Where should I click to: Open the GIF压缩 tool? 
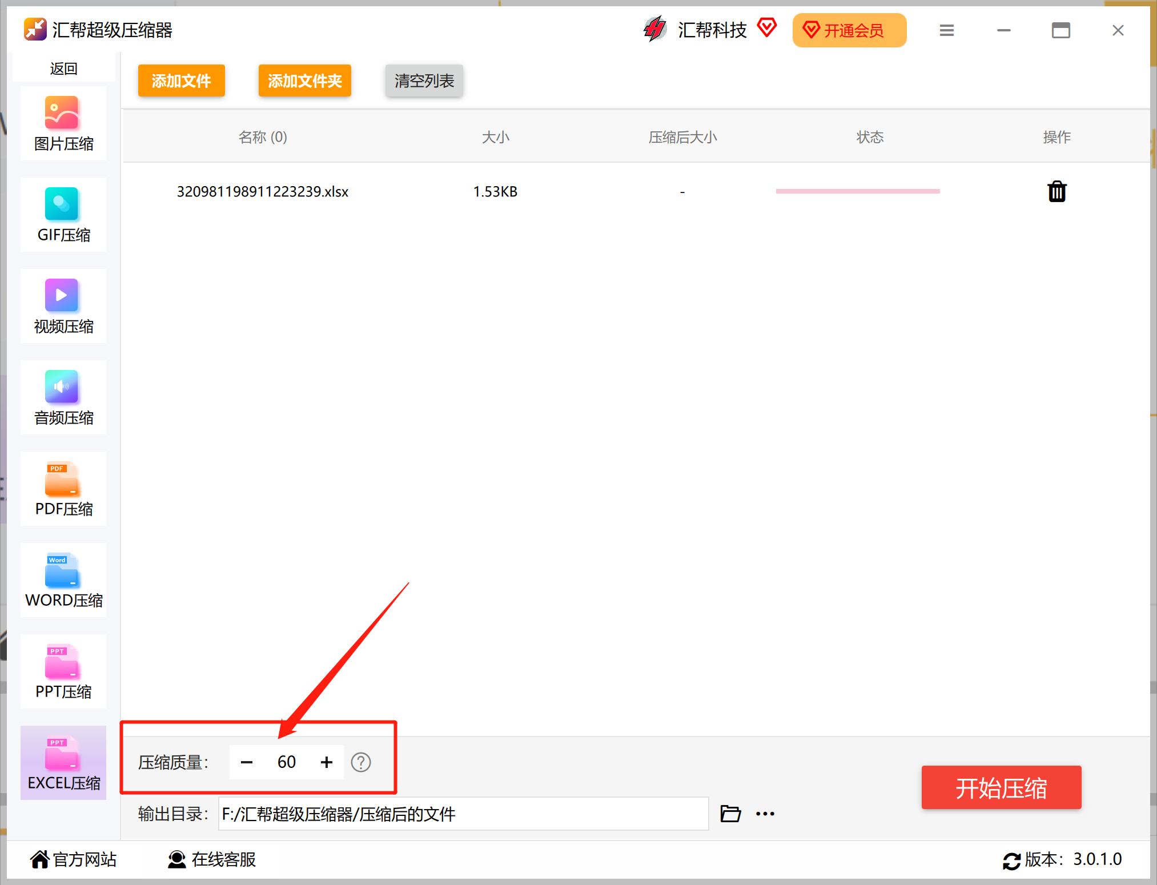63,215
